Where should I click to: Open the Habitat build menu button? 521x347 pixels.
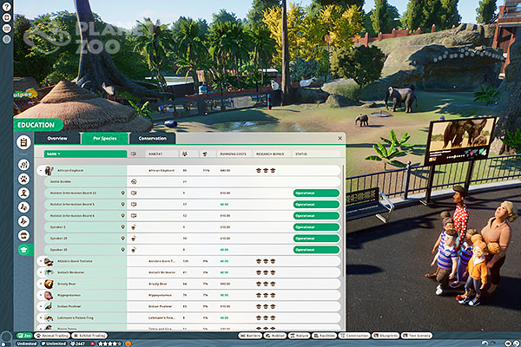click(x=275, y=336)
